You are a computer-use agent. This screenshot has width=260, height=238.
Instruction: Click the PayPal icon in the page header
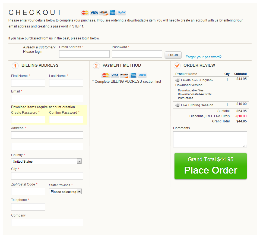[122, 13]
